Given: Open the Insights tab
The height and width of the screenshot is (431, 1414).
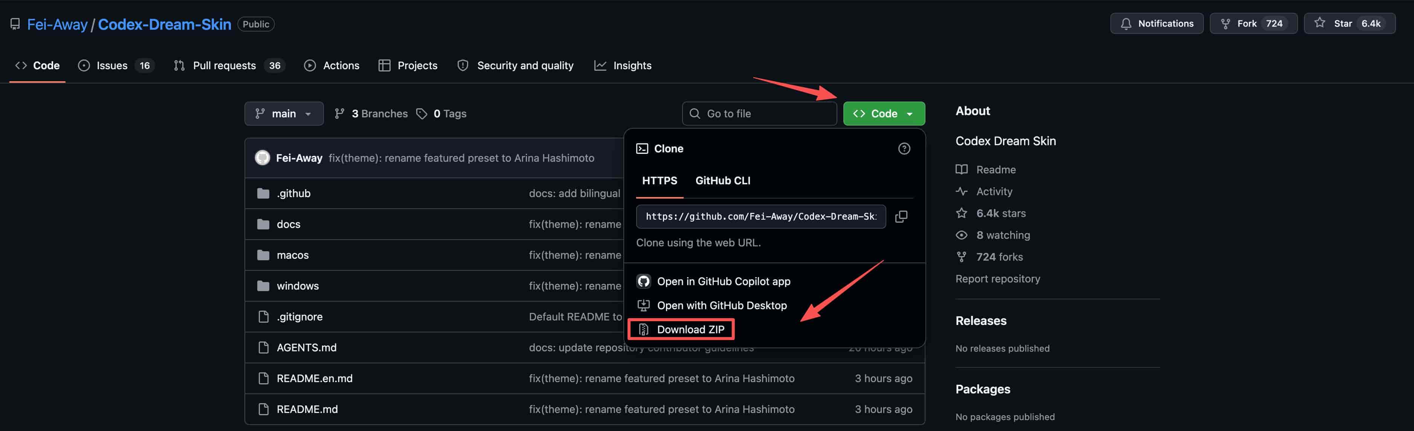Looking at the screenshot, I should tap(623, 66).
